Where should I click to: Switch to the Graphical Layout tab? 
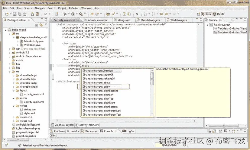click(x=62, y=125)
